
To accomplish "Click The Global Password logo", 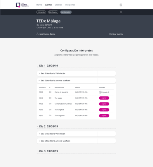I will click(22, 5).
